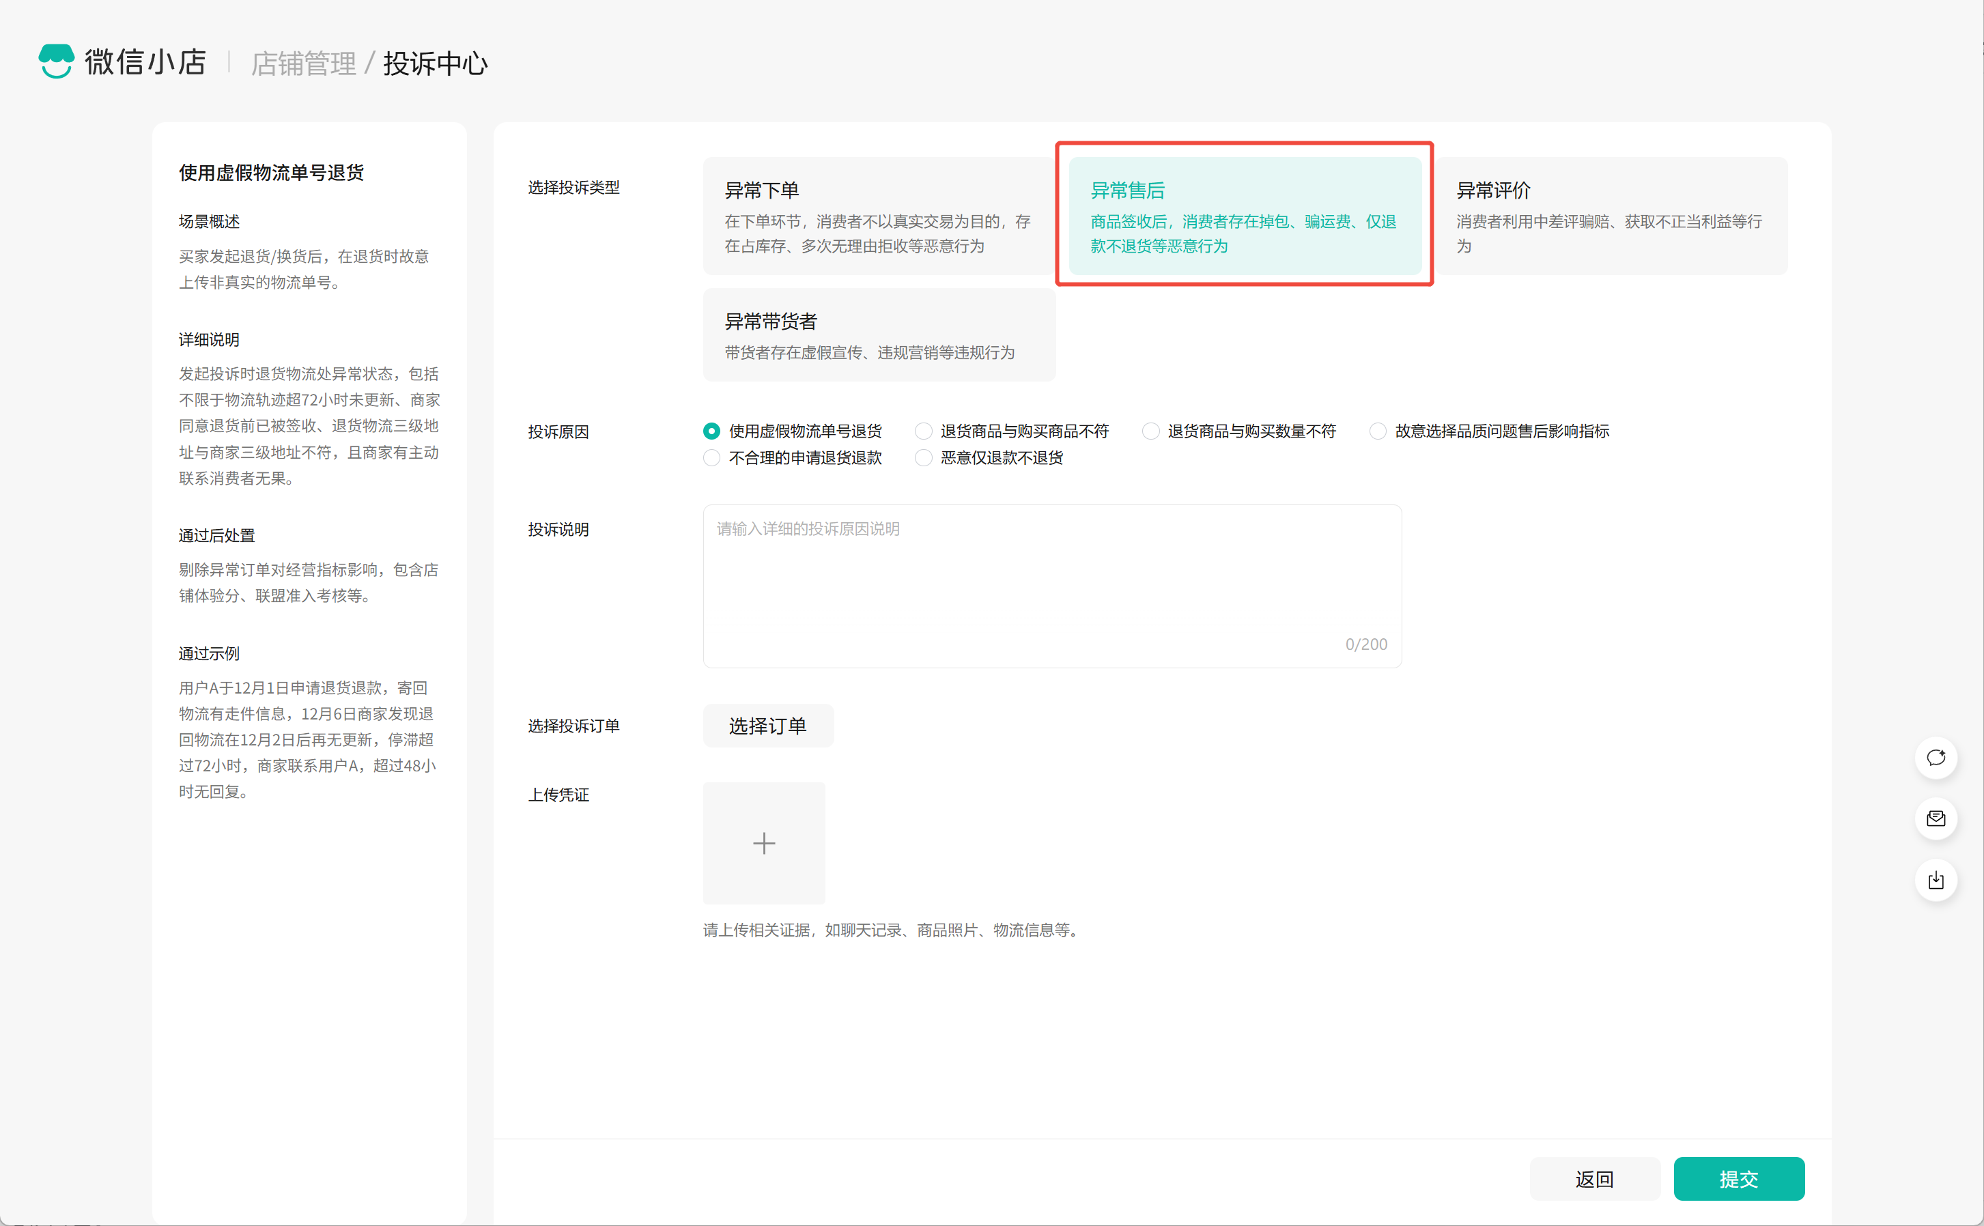
Task: Select the 异常带货者 complaint type card
Action: point(878,335)
